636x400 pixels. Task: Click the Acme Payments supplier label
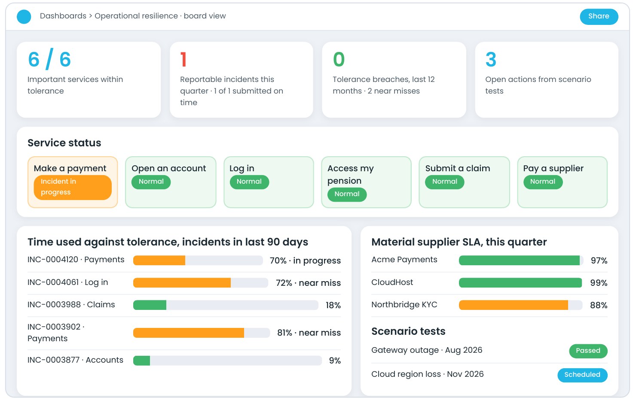pyautogui.click(x=404, y=260)
